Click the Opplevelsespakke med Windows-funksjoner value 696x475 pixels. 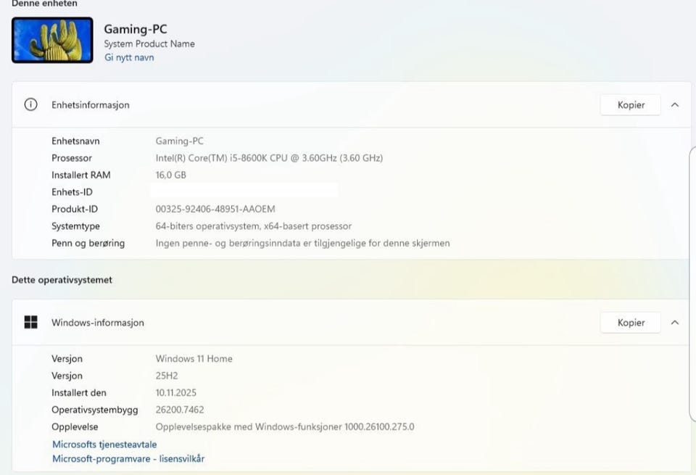(x=285, y=426)
